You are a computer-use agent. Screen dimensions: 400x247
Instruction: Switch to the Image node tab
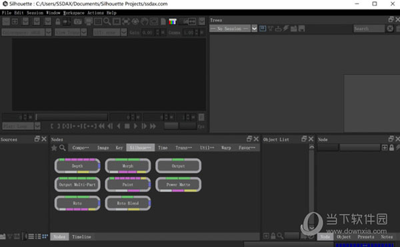coord(103,148)
